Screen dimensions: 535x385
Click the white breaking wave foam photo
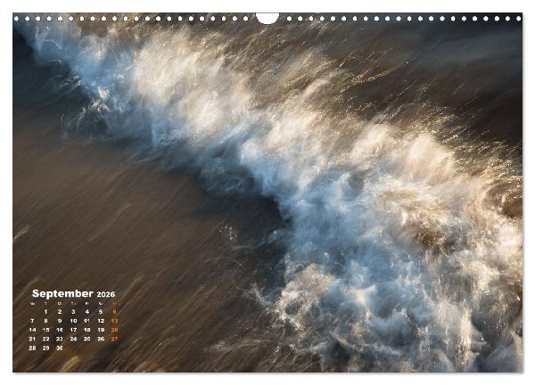(267, 192)
